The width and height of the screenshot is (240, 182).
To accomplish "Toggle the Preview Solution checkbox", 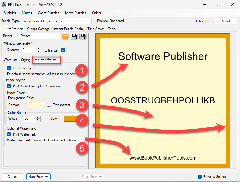I will tap(200, 177).
